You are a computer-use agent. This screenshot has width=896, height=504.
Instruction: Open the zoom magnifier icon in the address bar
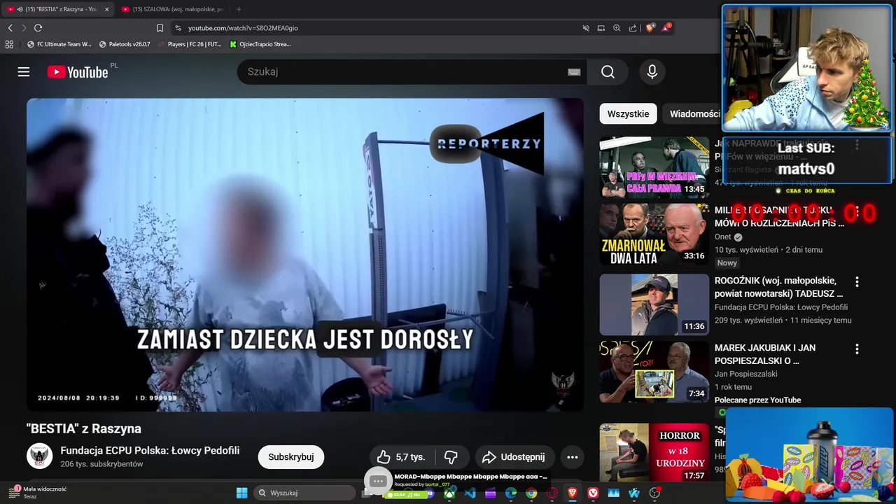pos(617,28)
